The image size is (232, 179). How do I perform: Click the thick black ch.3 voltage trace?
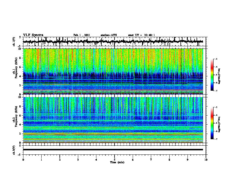[113, 150]
